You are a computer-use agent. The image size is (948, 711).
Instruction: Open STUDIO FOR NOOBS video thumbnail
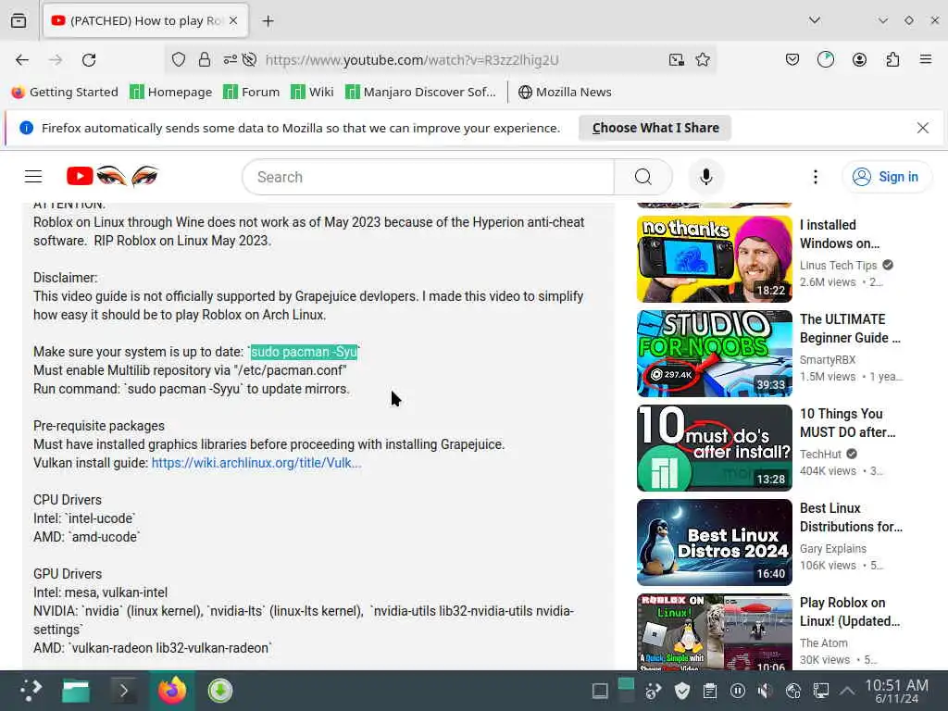tap(714, 353)
